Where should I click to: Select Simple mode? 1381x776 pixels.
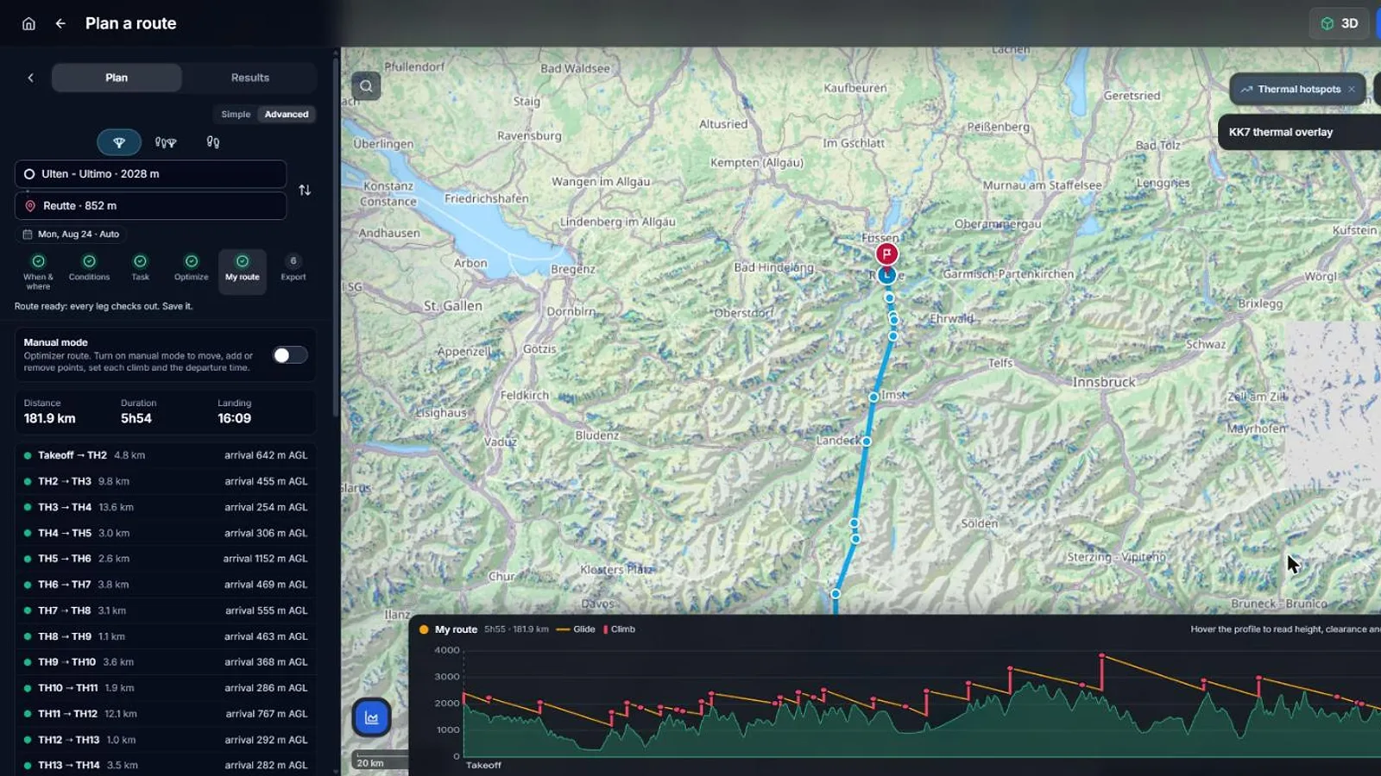coord(236,114)
